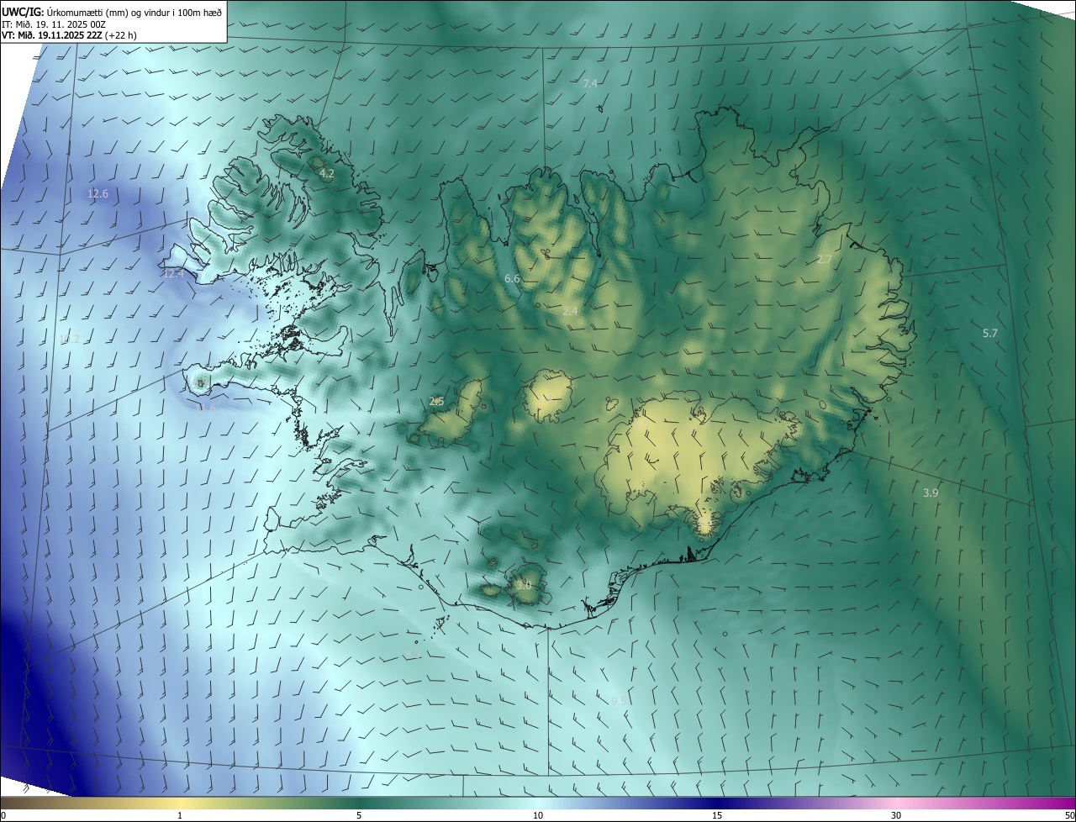This screenshot has width=1076, height=822.
Task: Click the 30 tick on the colour scale
Action: tap(896, 815)
